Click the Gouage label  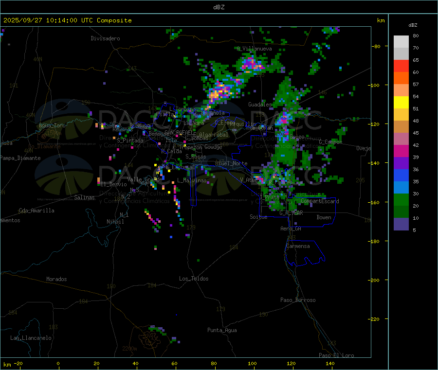(213, 147)
